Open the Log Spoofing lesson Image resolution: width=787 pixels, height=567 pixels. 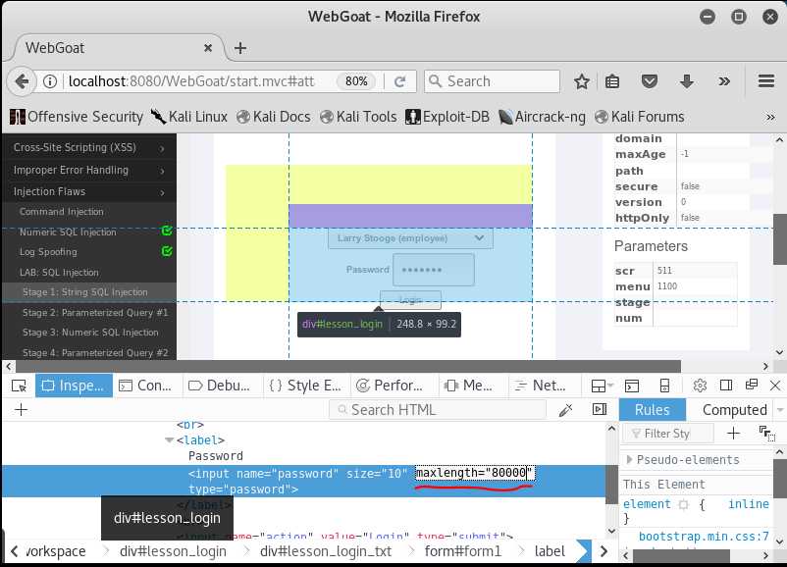click(x=48, y=252)
